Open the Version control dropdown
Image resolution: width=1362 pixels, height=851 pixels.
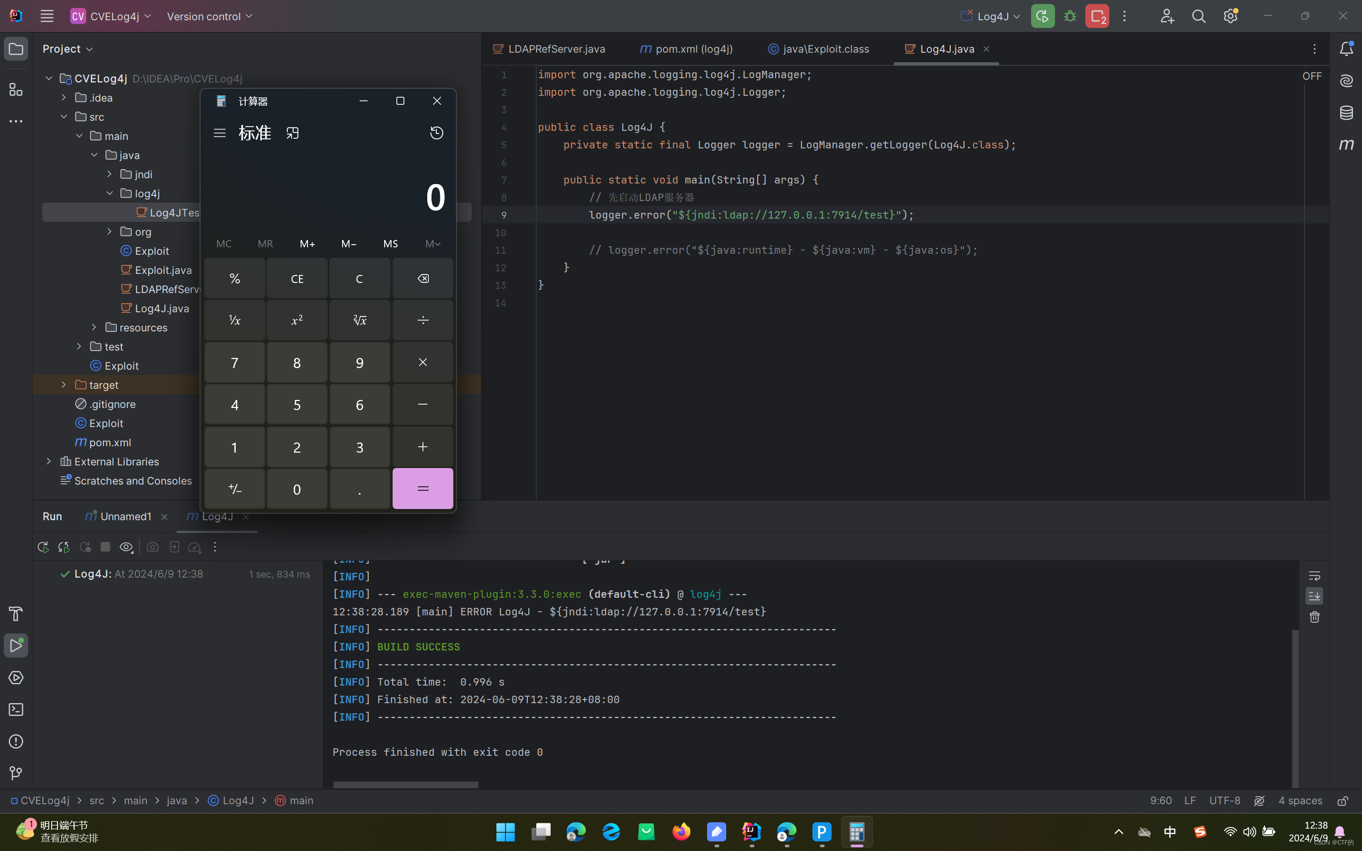coord(210,16)
